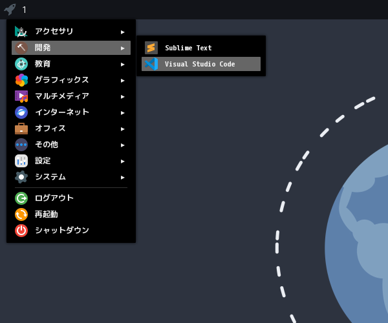This screenshot has height=323, width=388.
Task: Open the 教育 menu entry
Action: (71, 64)
